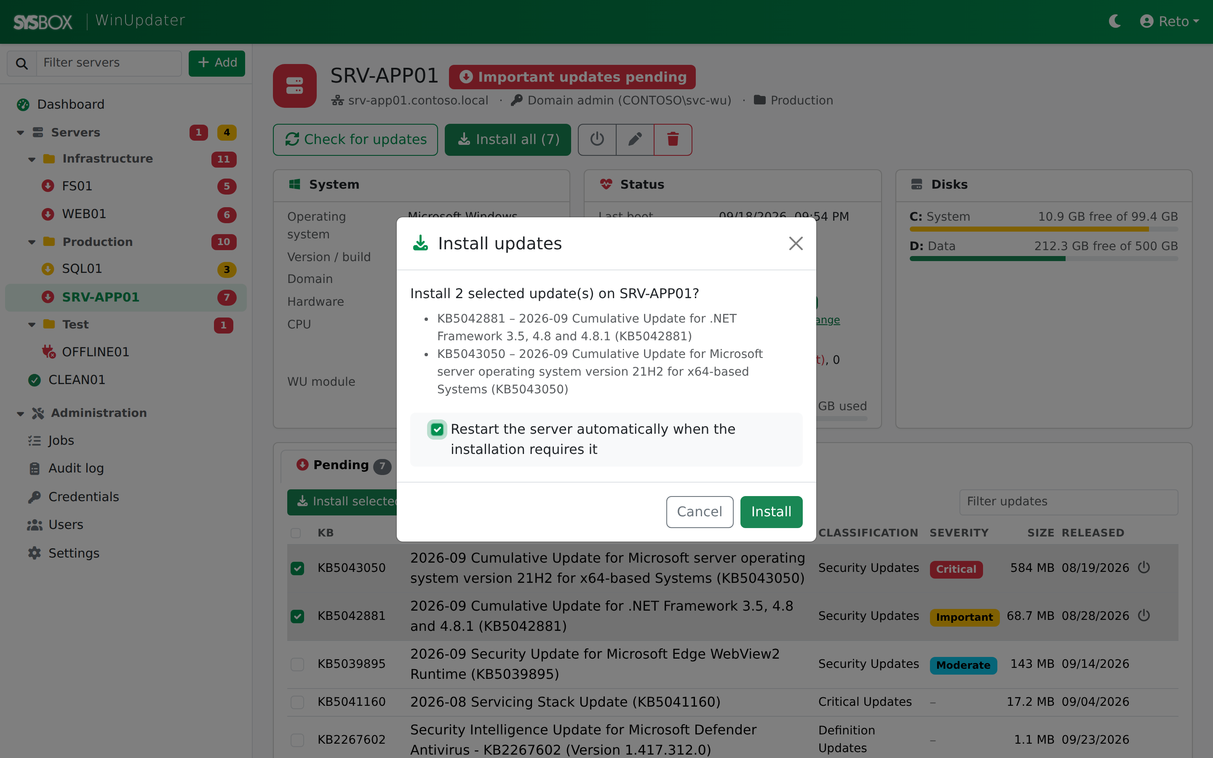
Task: Select SQL01 server in sidebar
Action: (126, 269)
